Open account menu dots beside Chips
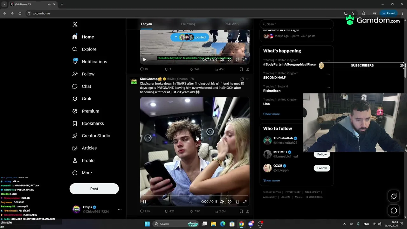407x229 pixels. [x=120, y=209]
